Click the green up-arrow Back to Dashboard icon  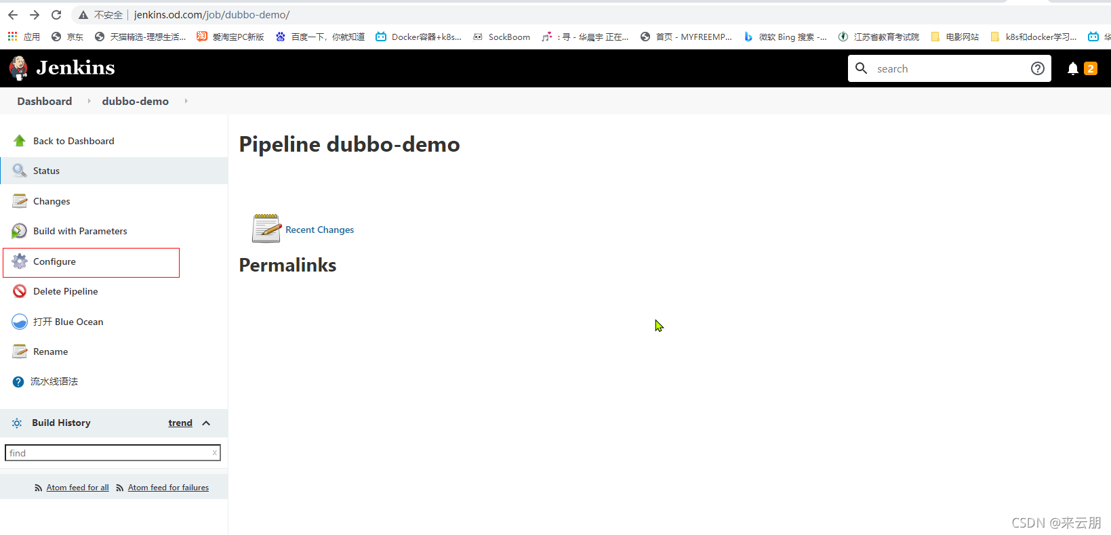tap(20, 141)
